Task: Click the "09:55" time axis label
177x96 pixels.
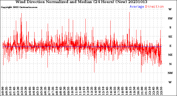Action: [x=68, y=91]
